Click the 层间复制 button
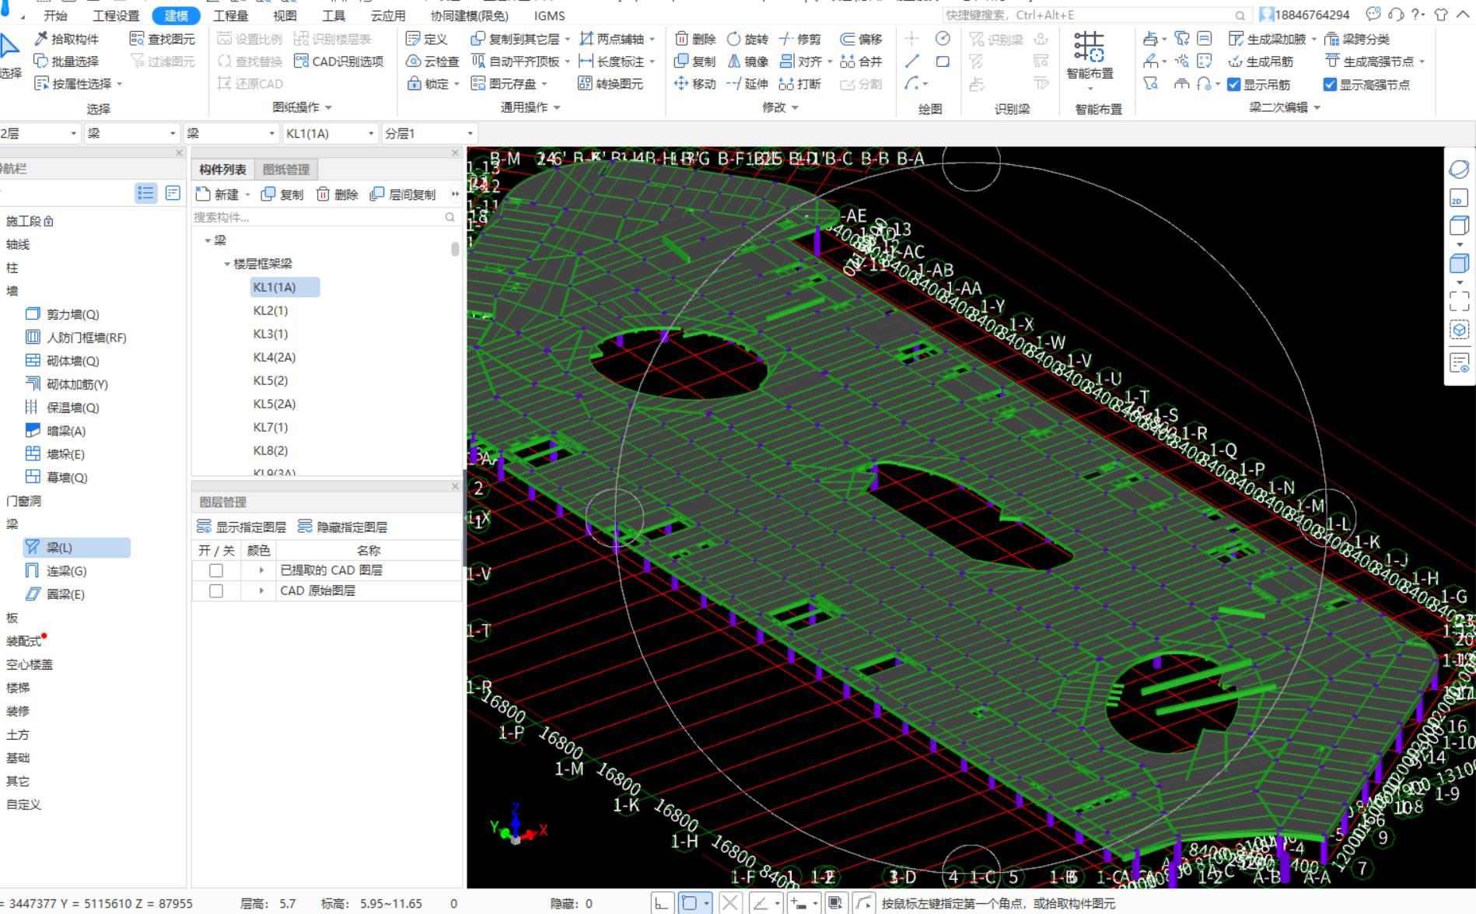This screenshot has height=914, width=1476. (x=403, y=194)
